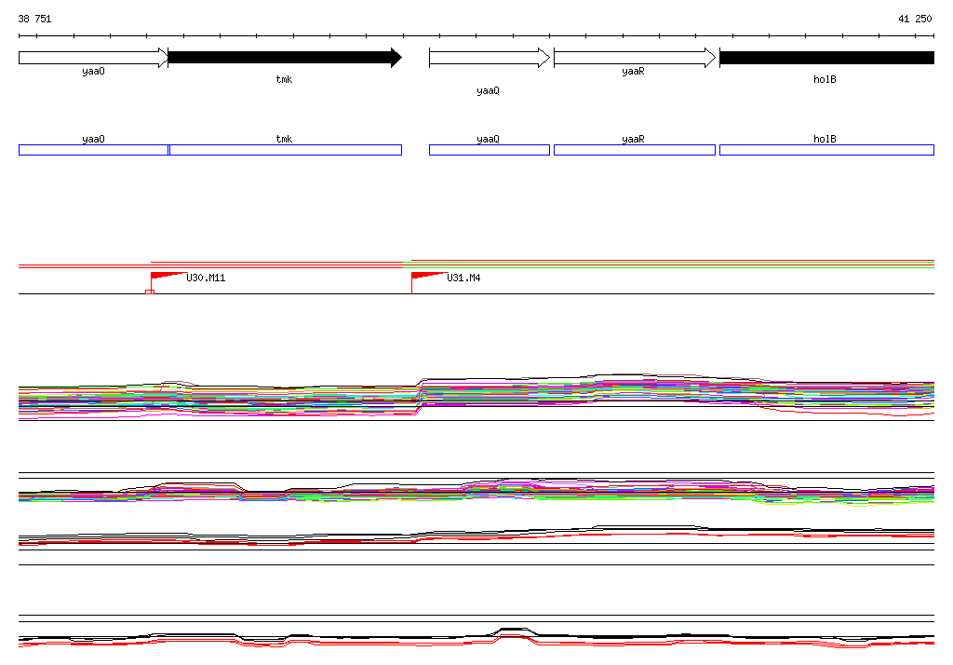Click yaaQ label below the white arrow
Image resolution: width=953 pixels, height=665 pixels.
488,90
